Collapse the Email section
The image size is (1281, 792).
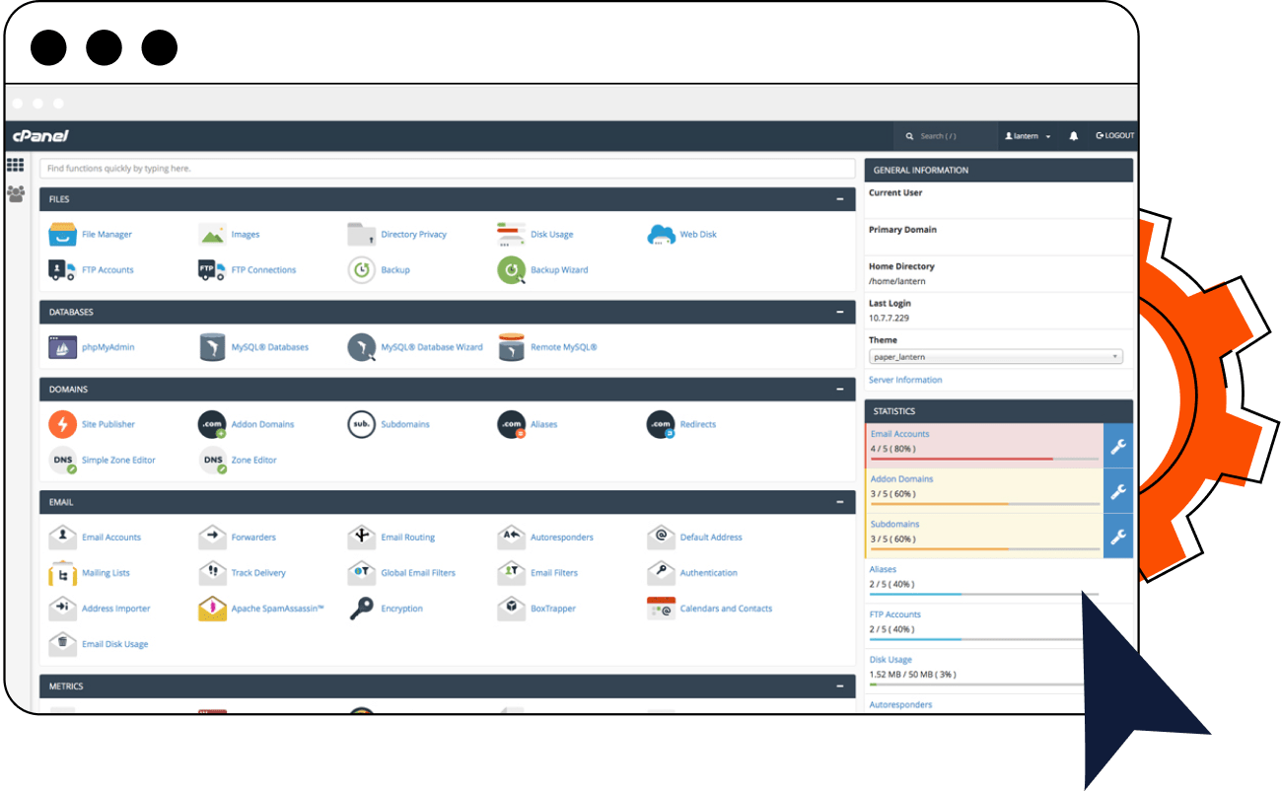coord(840,502)
